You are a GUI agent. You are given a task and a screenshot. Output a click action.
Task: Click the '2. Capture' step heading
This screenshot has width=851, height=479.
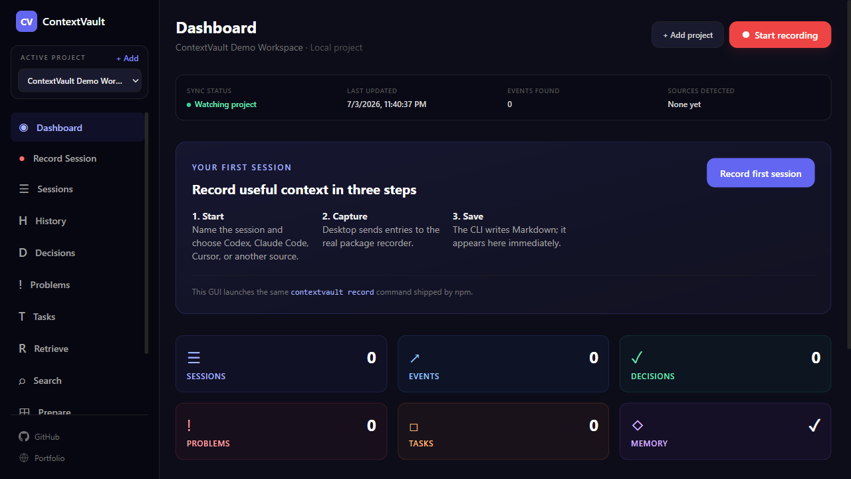pos(345,216)
